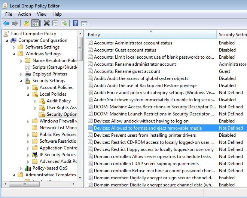Click the tree pane scroll down arrow
The height and width of the screenshot is (198, 247).
pos(80,178)
